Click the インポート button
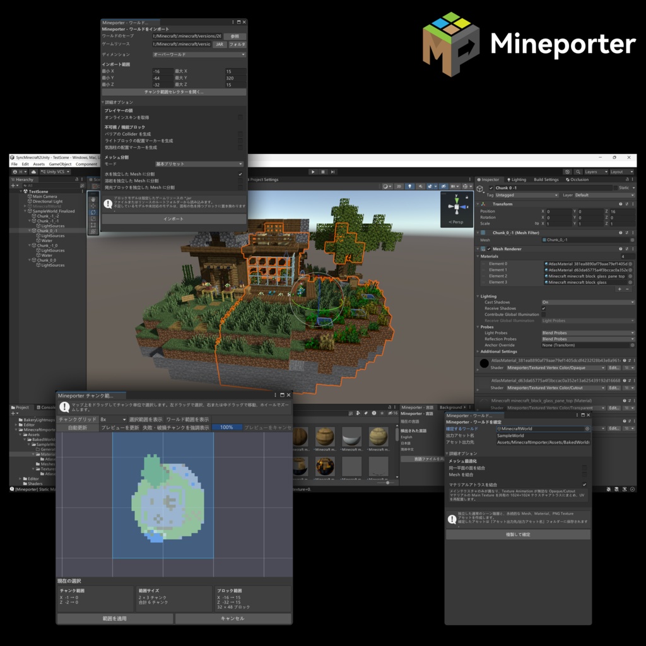 [x=174, y=219]
